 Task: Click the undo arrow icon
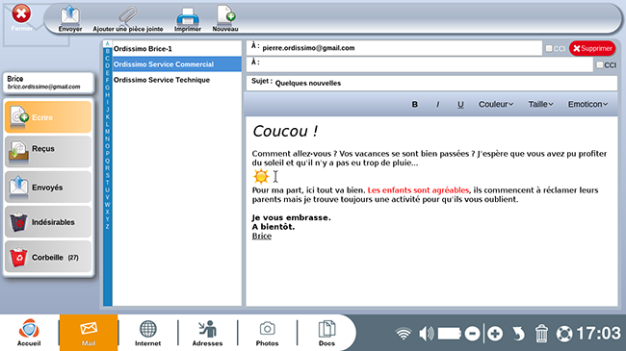pos(518,334)
